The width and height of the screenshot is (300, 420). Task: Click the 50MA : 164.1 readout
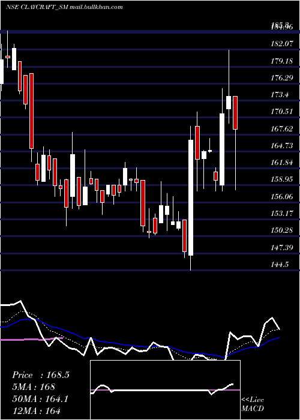(40, 398)
